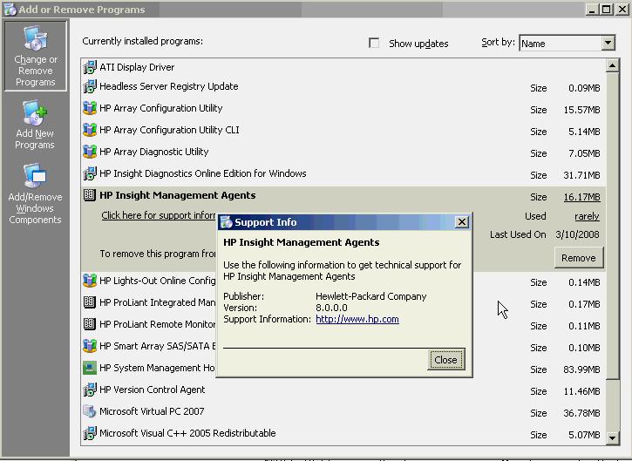Click HP Array Configuration Utility icon
Screen dimensions: 632x461
click(x=90, y=108)
